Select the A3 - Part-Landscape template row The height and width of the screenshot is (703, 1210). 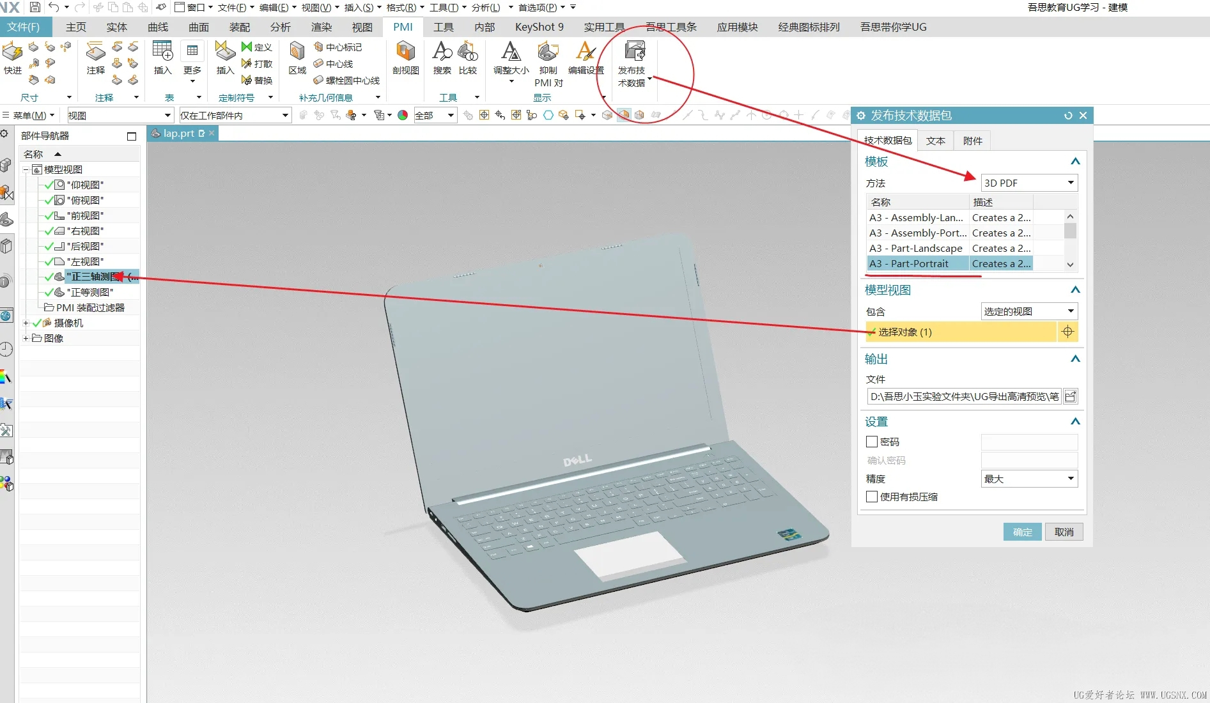click(x=950, y=248)
